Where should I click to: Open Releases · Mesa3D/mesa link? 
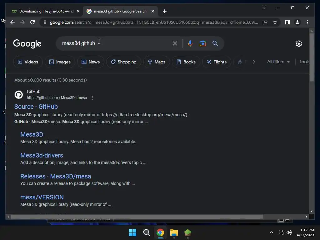pyautogui.click(x=56, y=176)
